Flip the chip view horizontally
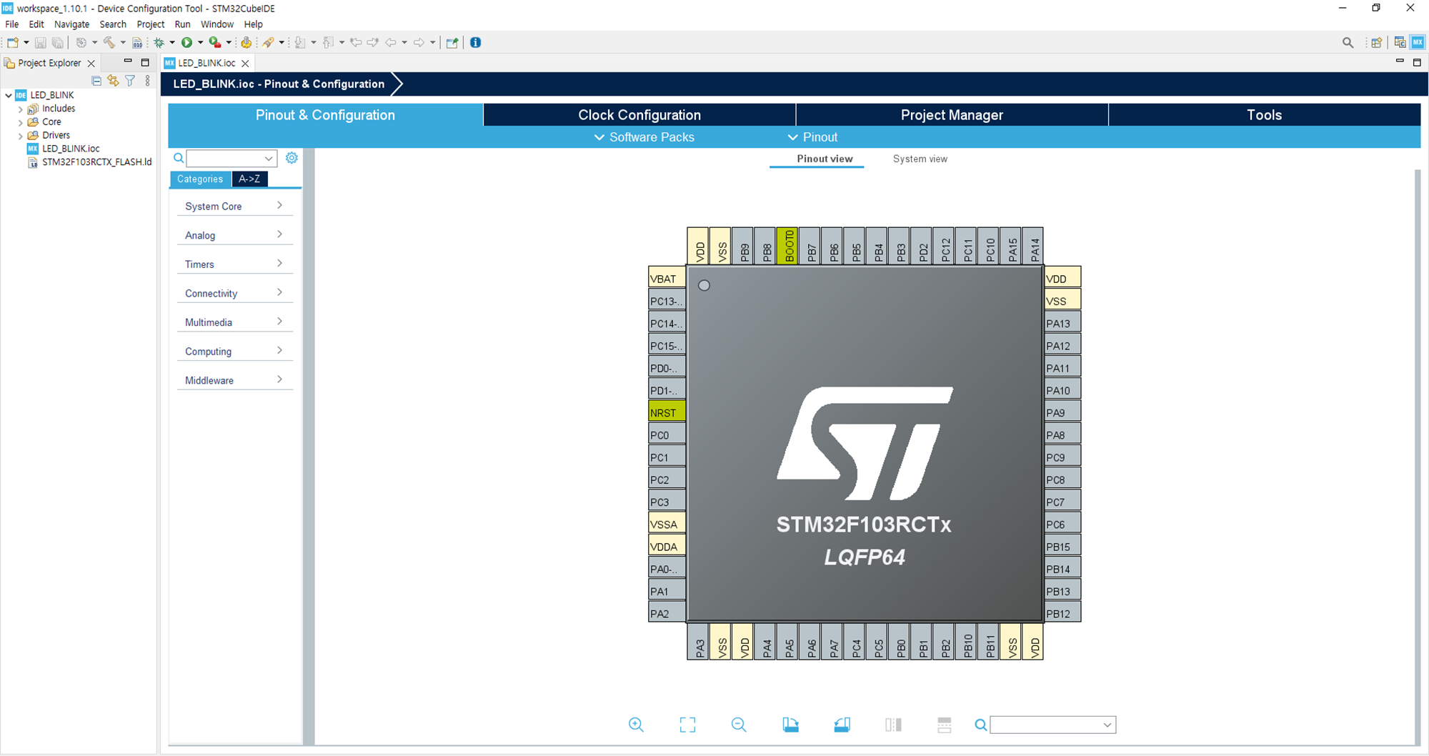This screenshot has height=756, width=1429. point(893,725)
